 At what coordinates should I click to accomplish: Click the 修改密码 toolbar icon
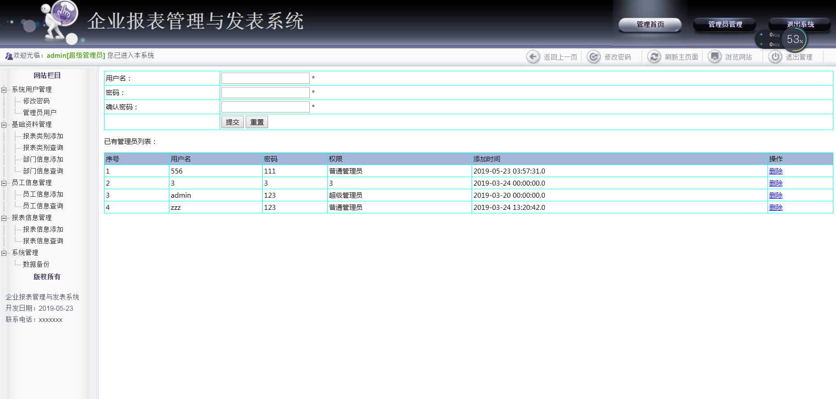point(593,57)
